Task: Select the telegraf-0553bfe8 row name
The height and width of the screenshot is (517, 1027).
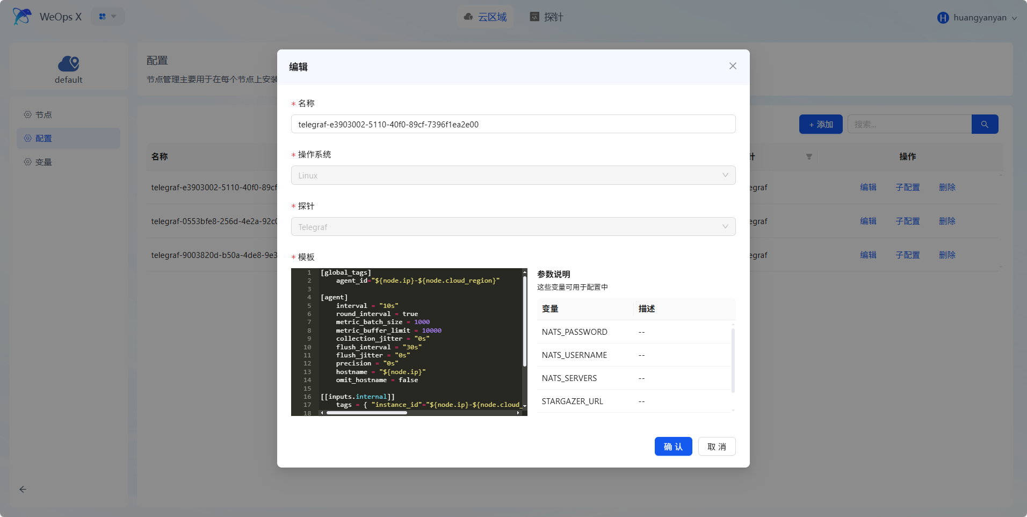Action: [214, 221]
